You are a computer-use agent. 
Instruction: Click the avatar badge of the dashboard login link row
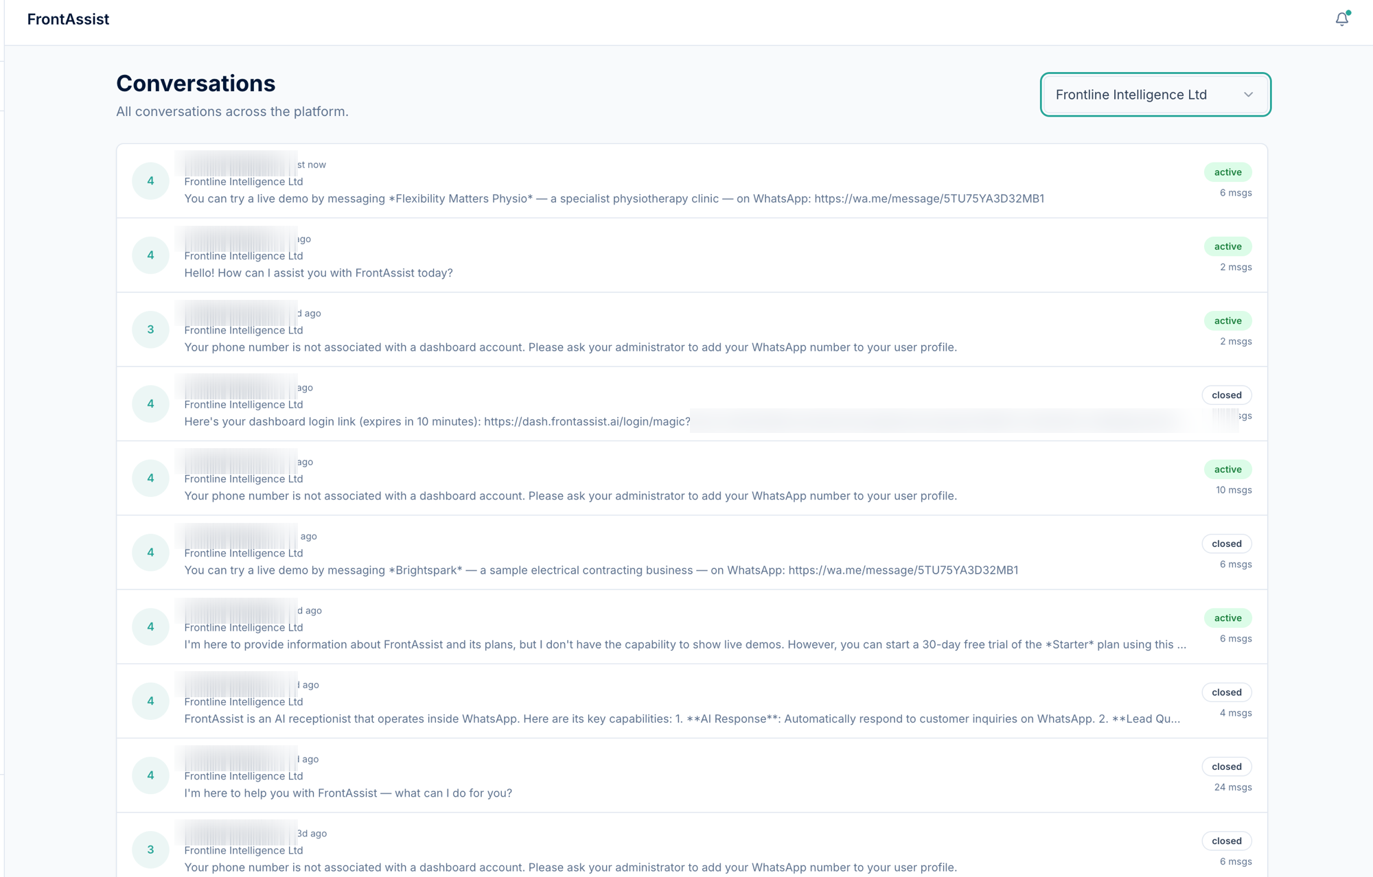150,404
